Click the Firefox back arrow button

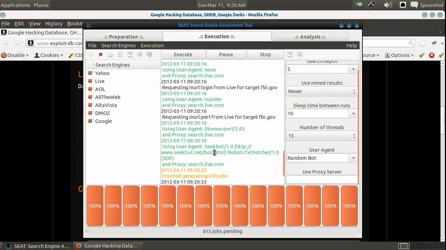click(x=6, y=43)
